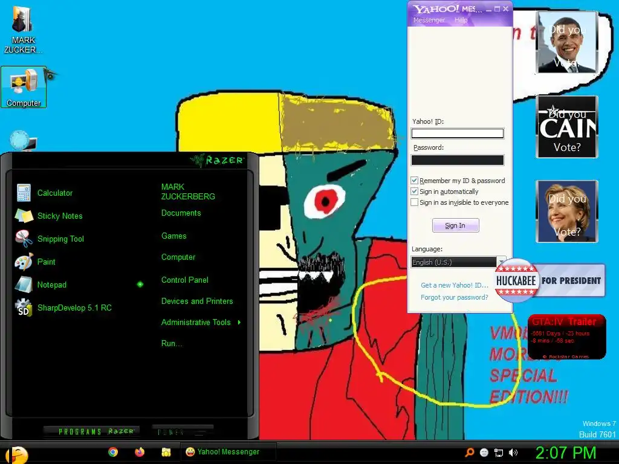Screen dimensions: 619x464
Task: Open Control Panel from the start menu
Action: click(x=185, y=280)
